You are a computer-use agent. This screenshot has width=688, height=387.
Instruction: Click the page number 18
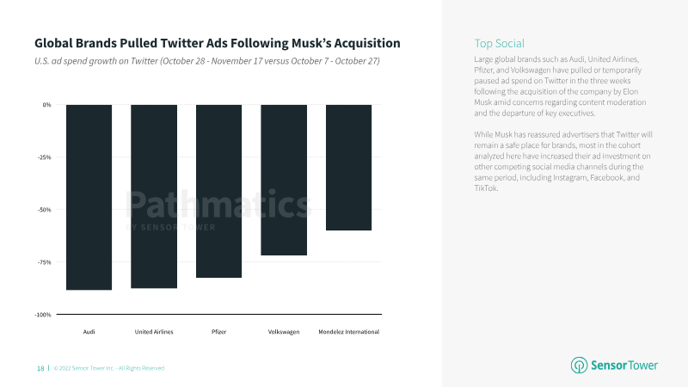pos(40,368)
